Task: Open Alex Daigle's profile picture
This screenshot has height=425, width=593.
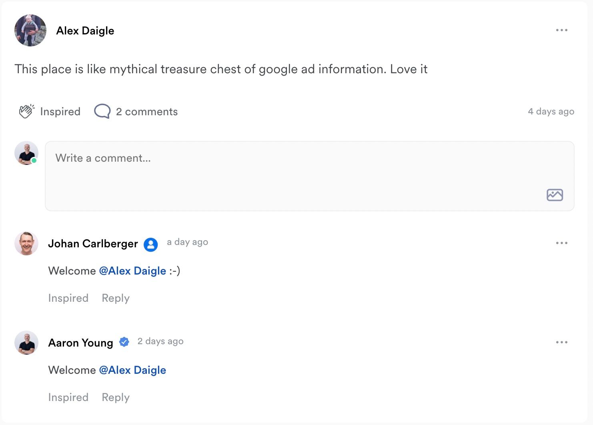Action: (x=30, y=30)
